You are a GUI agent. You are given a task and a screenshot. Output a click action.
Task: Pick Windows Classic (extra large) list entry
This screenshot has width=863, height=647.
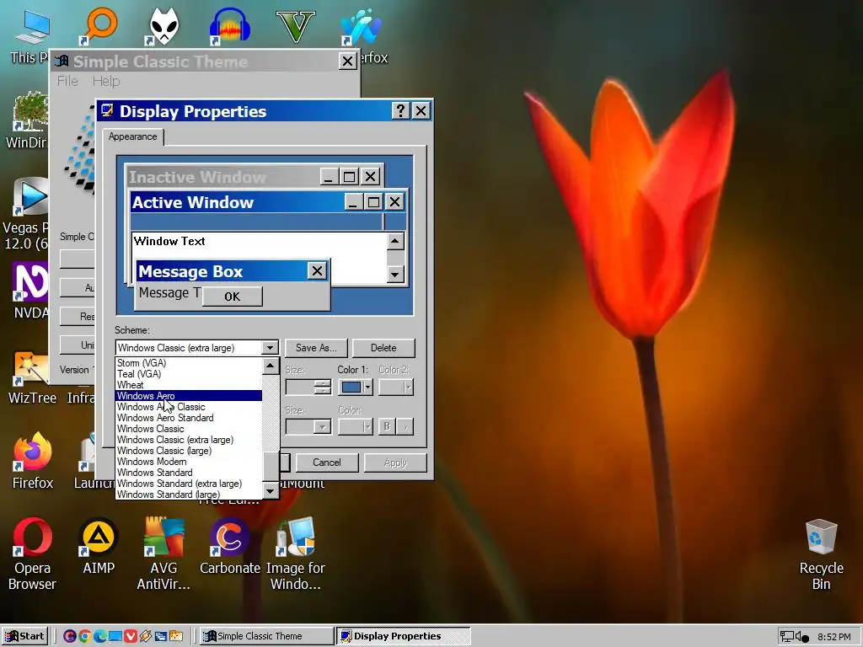point(189,440)
